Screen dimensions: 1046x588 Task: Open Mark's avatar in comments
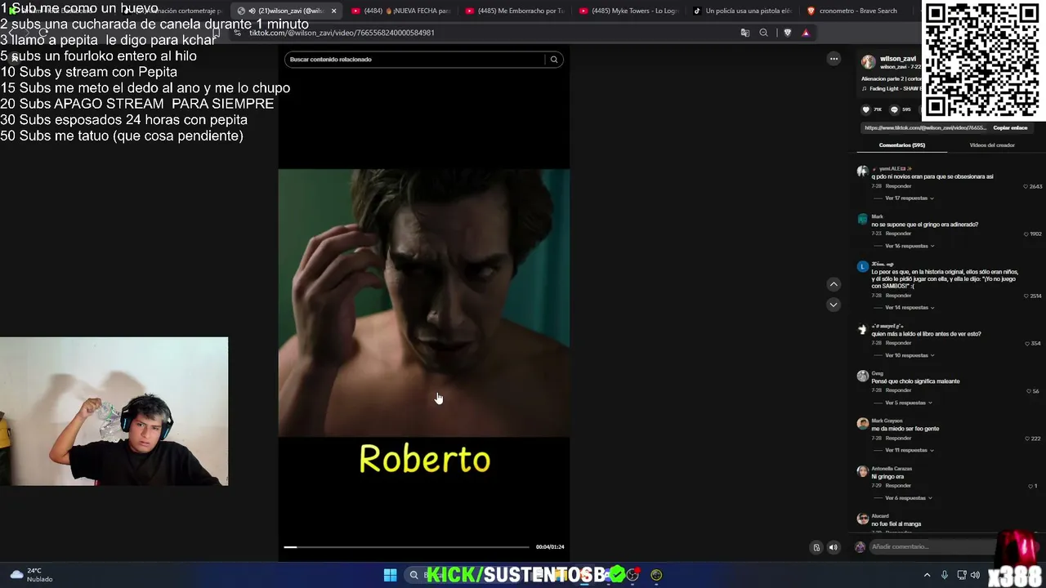coord(862,219)
